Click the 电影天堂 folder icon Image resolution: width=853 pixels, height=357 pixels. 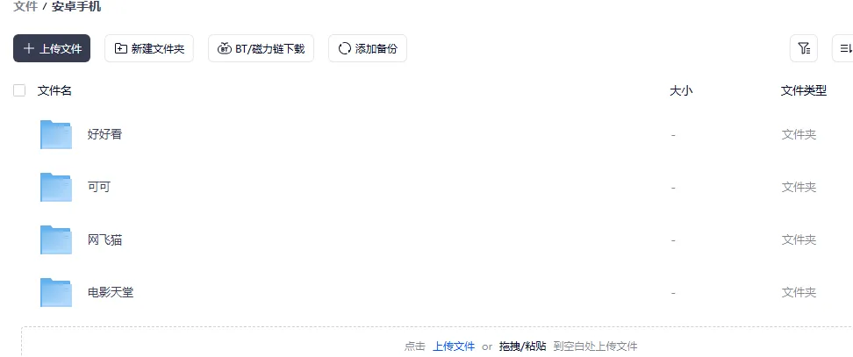56,292
